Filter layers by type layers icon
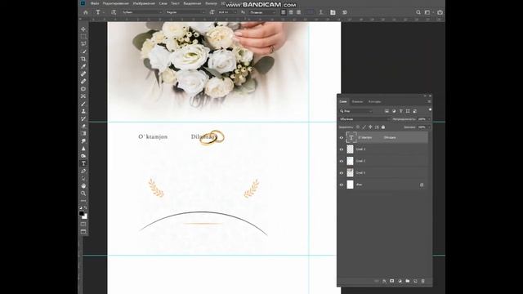The image size is (523, 294). pyautogui.click(x=401, y=111)
